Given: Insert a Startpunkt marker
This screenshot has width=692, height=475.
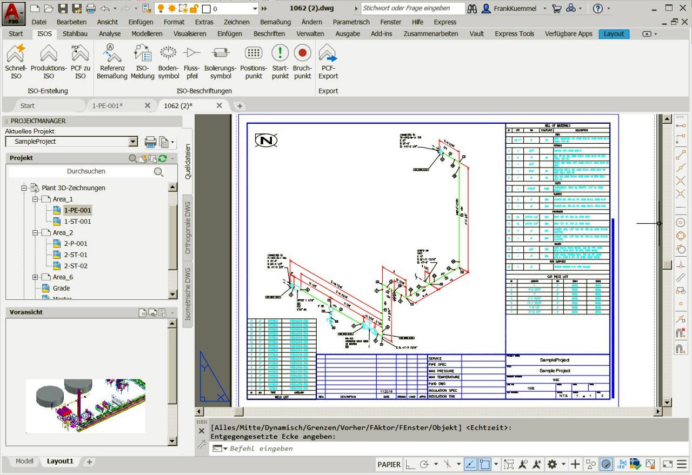Looking at the screenshot, I should pos(280,62).
